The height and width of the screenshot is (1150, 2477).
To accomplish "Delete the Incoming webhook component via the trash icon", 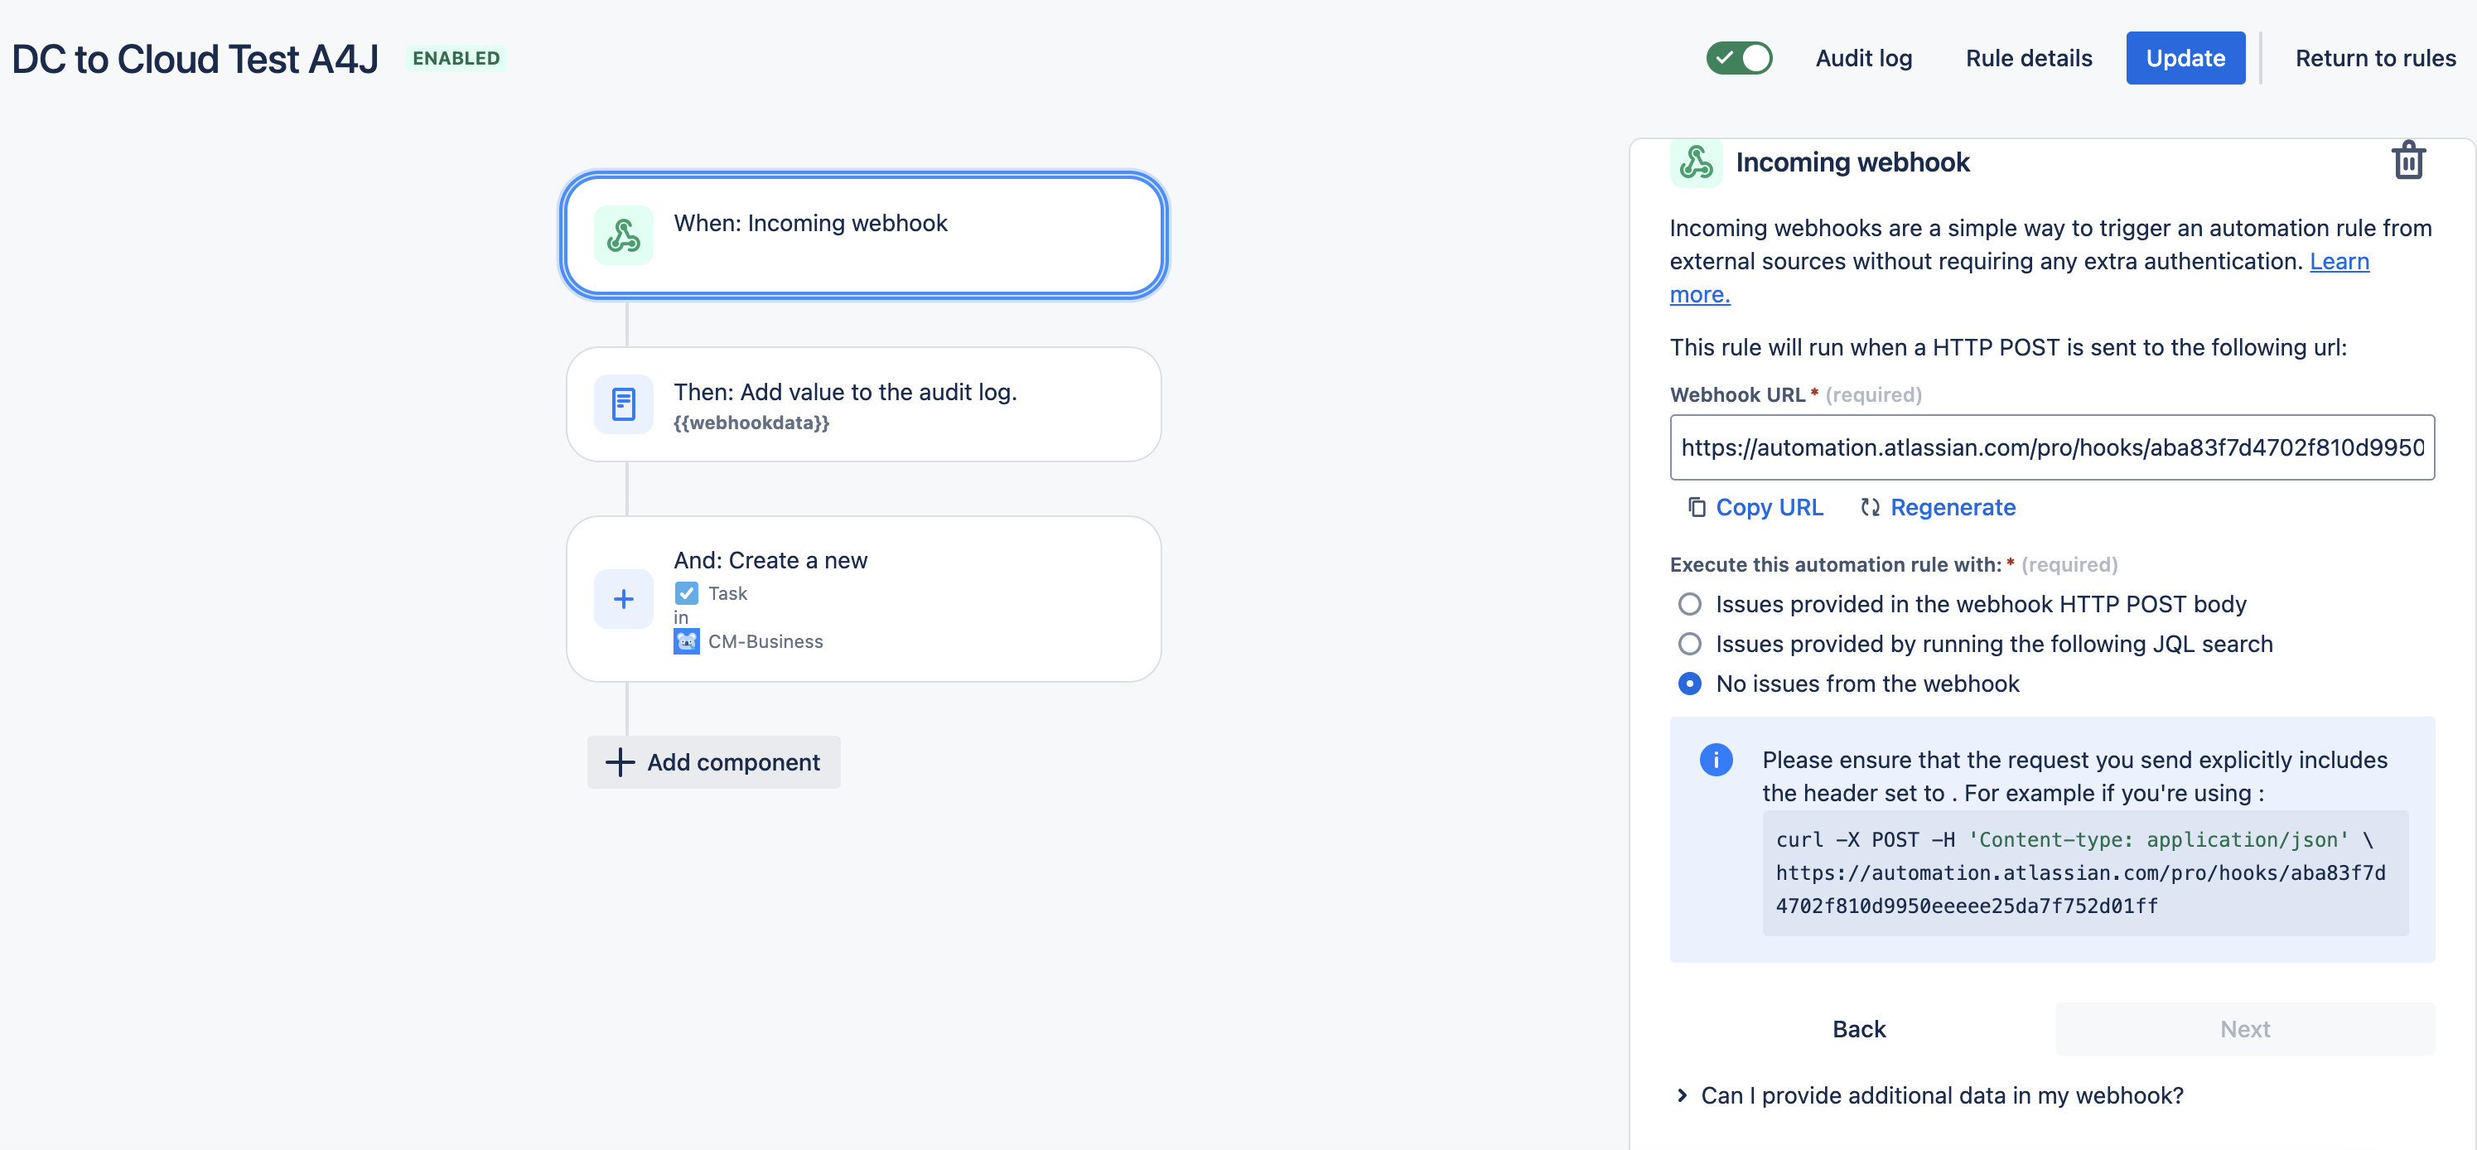I will point(2407,161).
